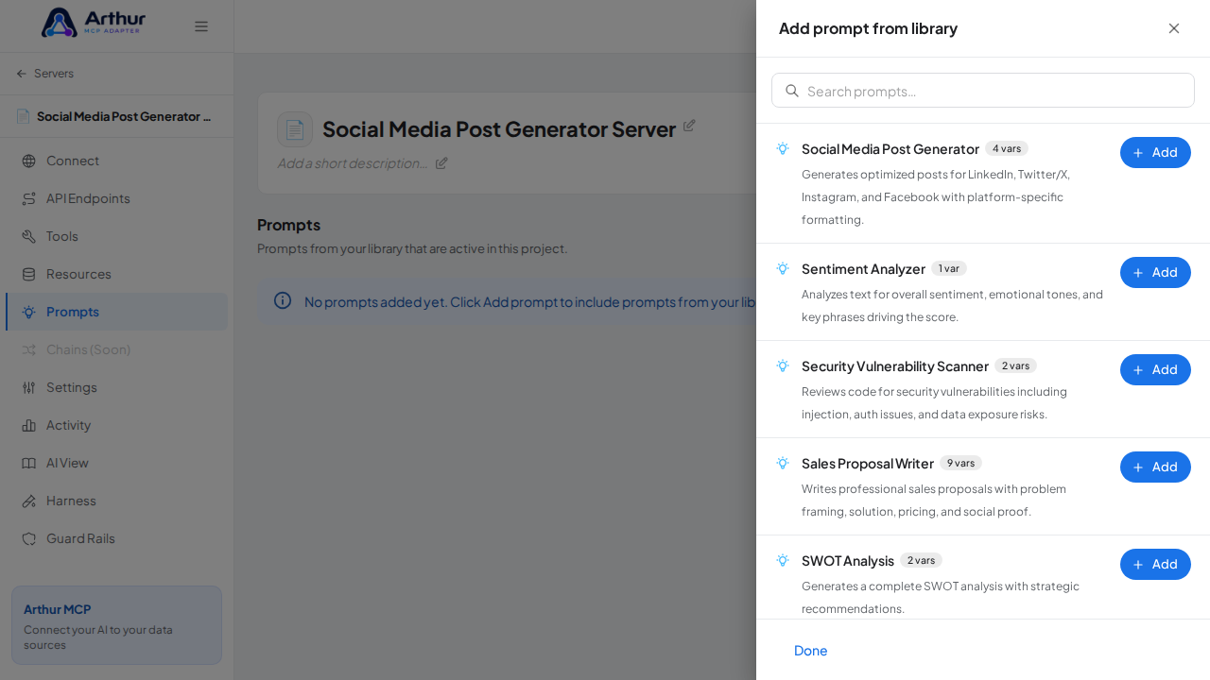Edit the server name with the pencil icon

coord(689,126)
